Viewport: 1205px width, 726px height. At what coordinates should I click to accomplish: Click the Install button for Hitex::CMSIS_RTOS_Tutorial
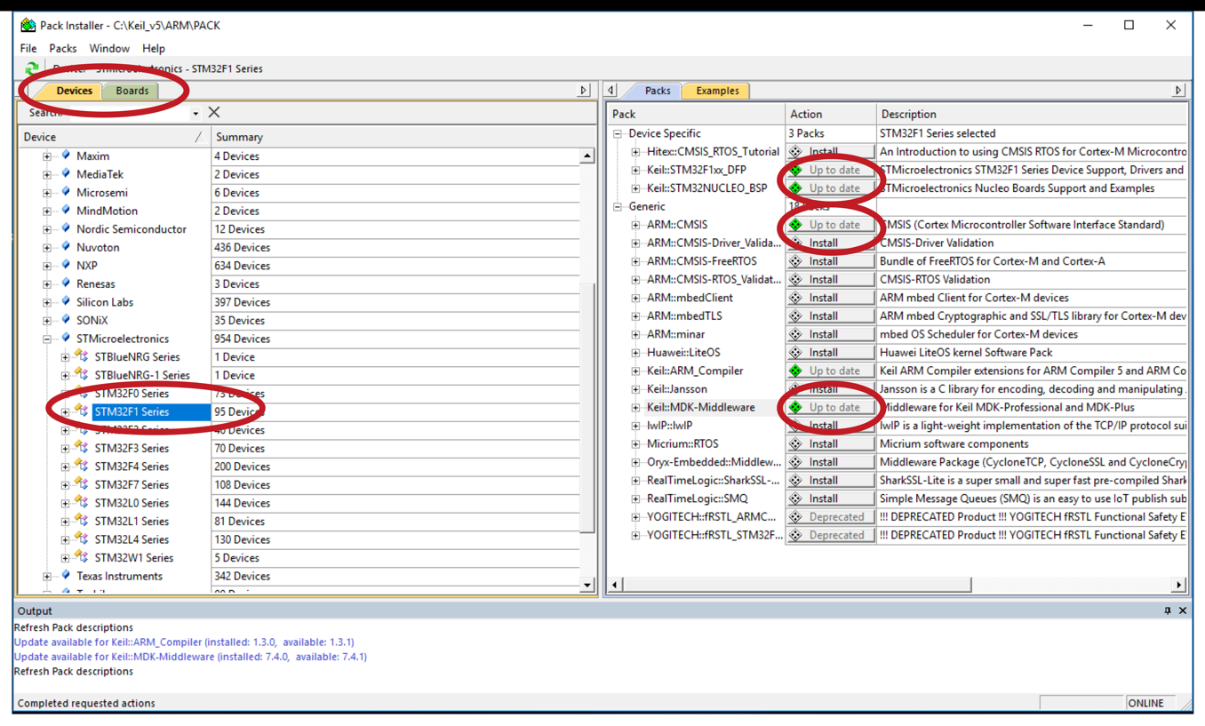click(x=830, y=152)
